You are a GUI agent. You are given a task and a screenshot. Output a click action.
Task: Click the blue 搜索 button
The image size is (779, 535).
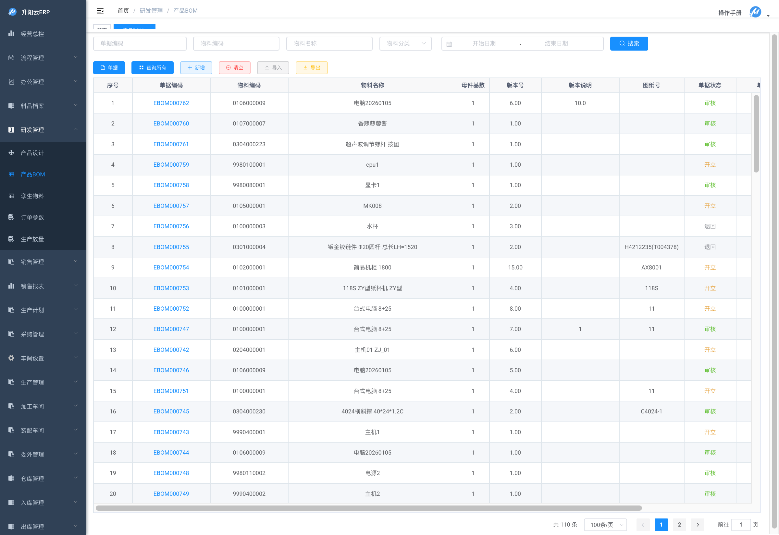pos(629,43)
